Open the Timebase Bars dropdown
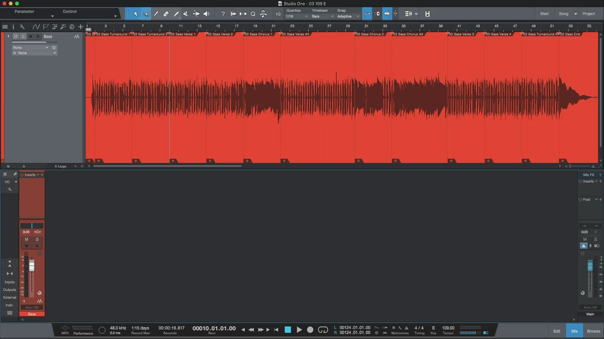This screenshot has width=604, height=339. point(322,17)
